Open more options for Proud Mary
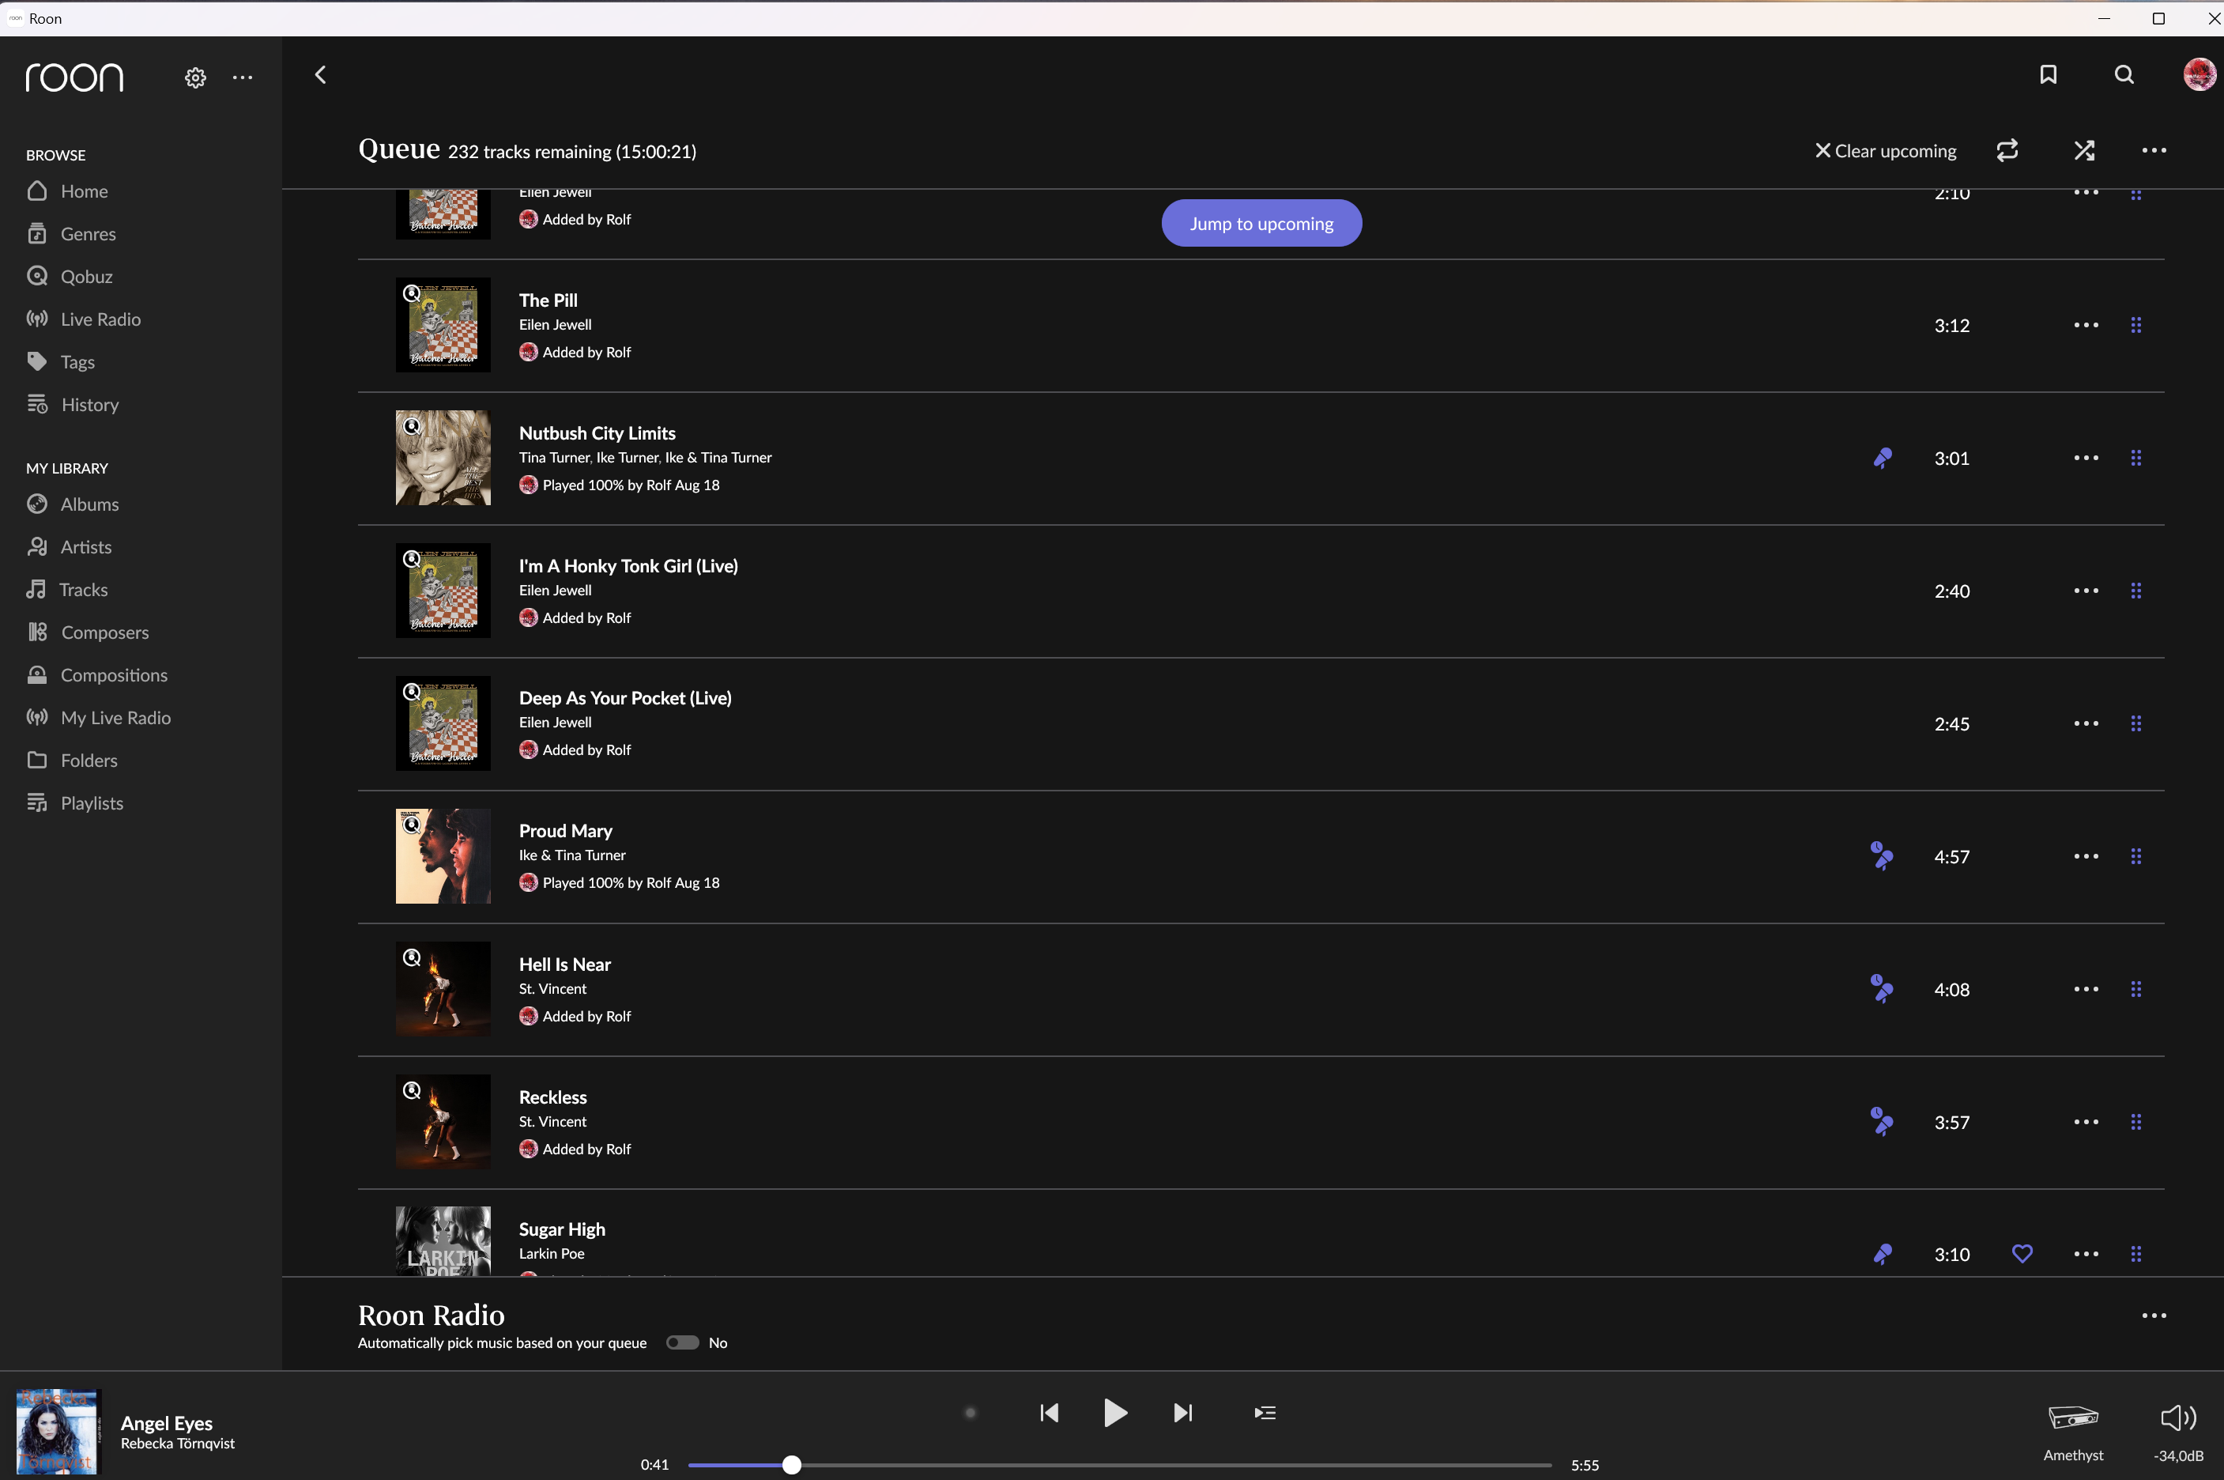Screen dimensions: 2224x1480 coord(2086,856)
